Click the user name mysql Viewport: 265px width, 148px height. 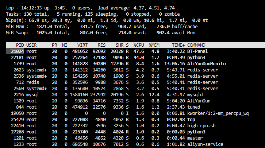(32, 95)
